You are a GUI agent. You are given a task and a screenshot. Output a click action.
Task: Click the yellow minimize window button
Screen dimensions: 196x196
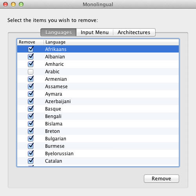click(13, 4)
